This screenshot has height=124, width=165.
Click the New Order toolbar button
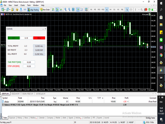tap(45, 10)
